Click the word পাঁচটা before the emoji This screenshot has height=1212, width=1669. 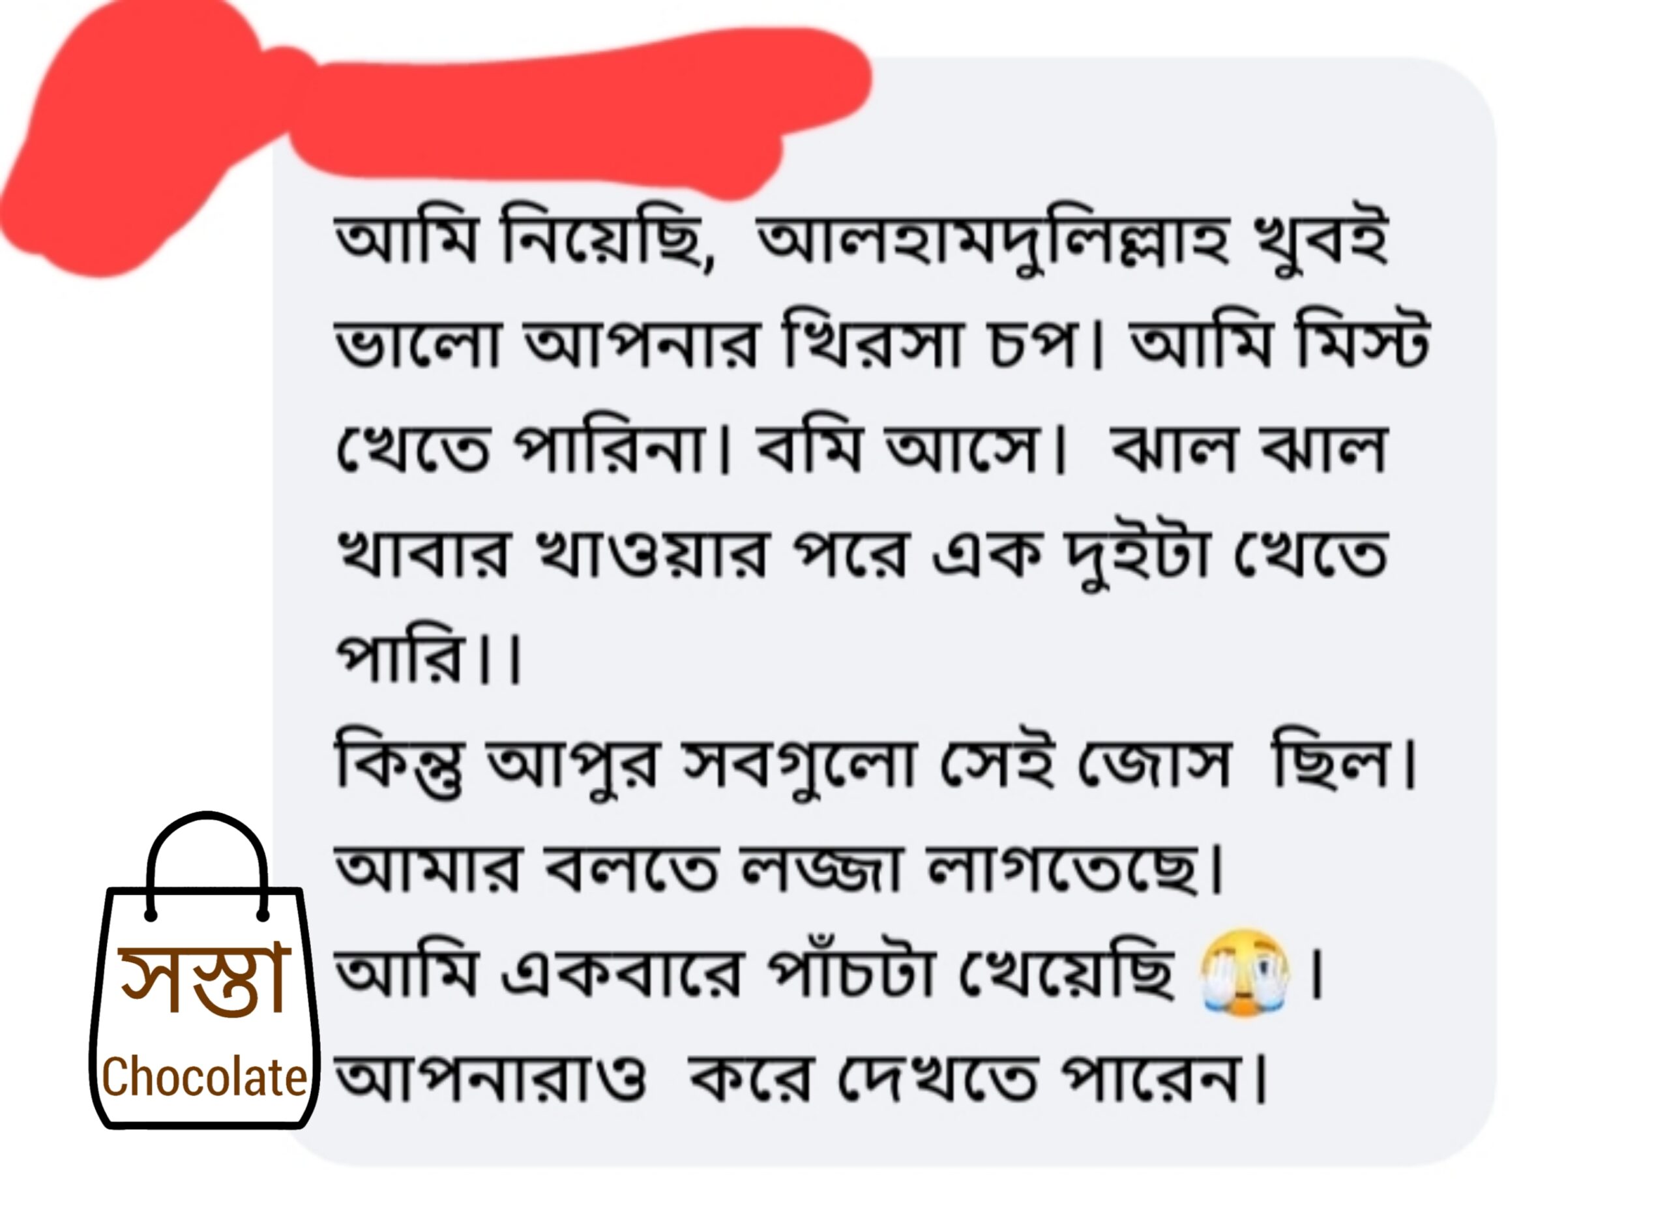[x=851, y=972]
